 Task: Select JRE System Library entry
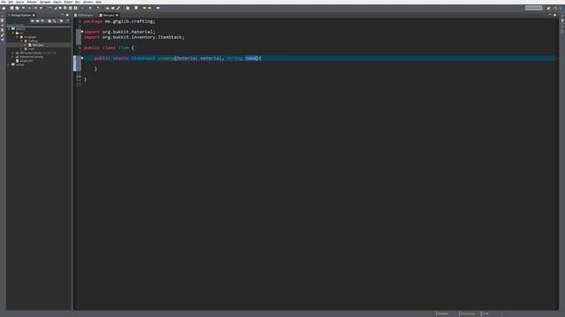click(35, 53)
